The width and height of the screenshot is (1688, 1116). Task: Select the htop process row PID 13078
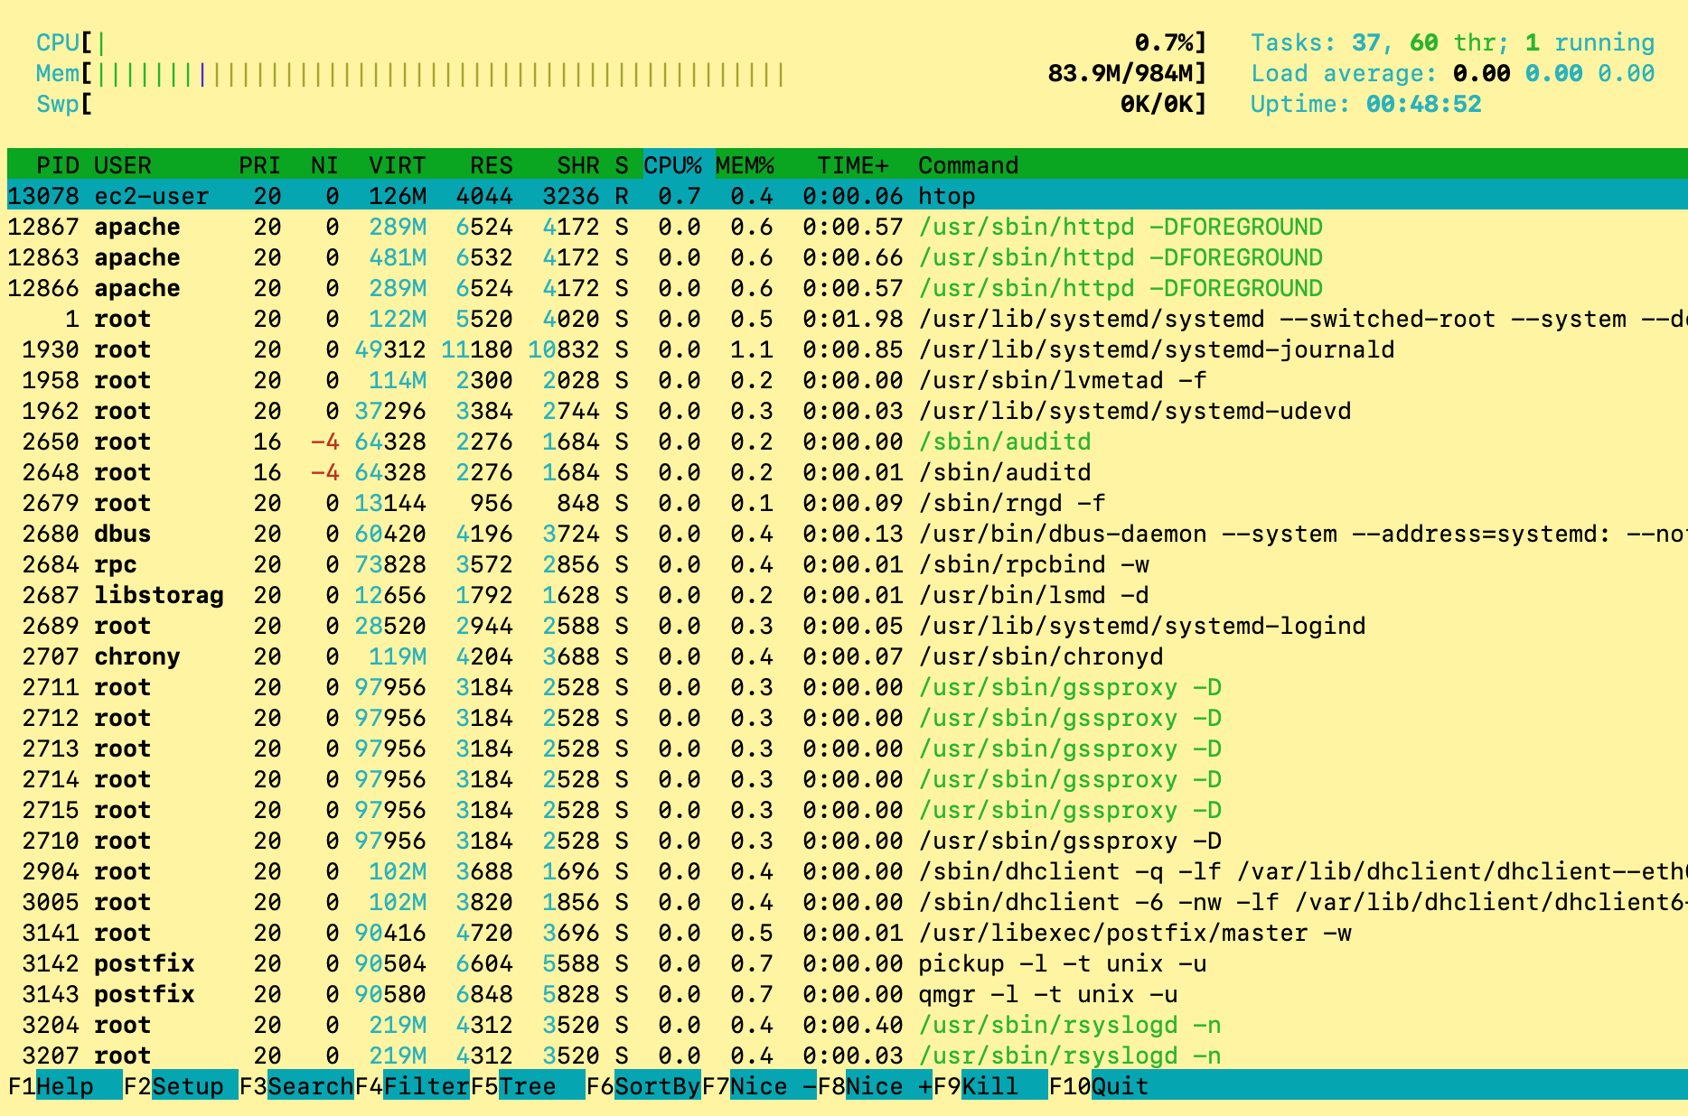pos(848,196)
